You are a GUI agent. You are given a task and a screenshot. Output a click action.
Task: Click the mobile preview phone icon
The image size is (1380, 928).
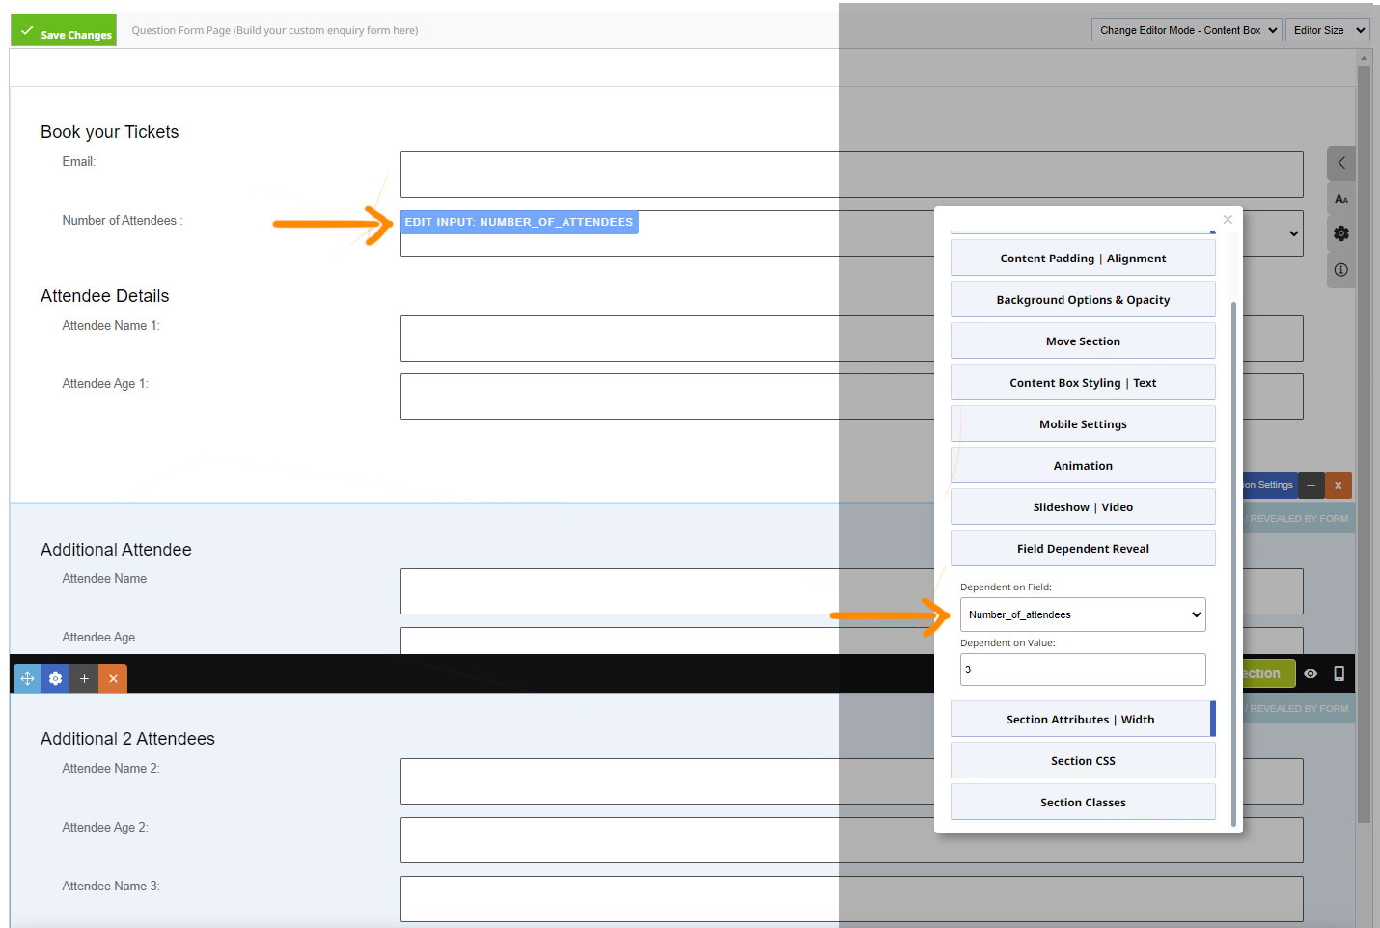[x=1339, y=673]
